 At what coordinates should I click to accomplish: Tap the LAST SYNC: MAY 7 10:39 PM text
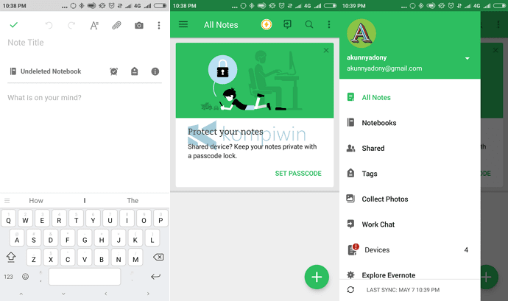click(x=403, y=290)
